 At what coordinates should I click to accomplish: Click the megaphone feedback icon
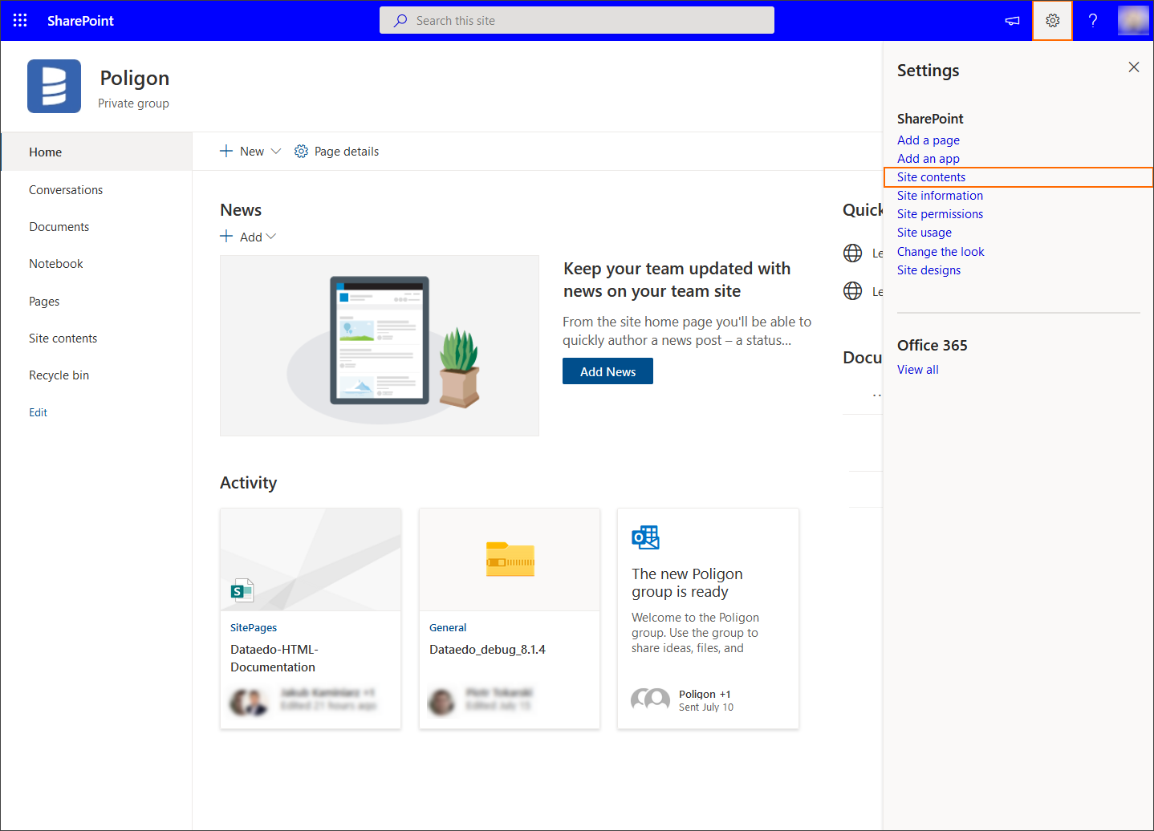[1012, 21]
